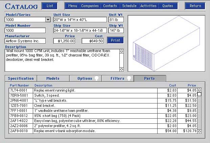Select part number 1ZE5-7001
This screenshot has height=143, width=210.
19,105
